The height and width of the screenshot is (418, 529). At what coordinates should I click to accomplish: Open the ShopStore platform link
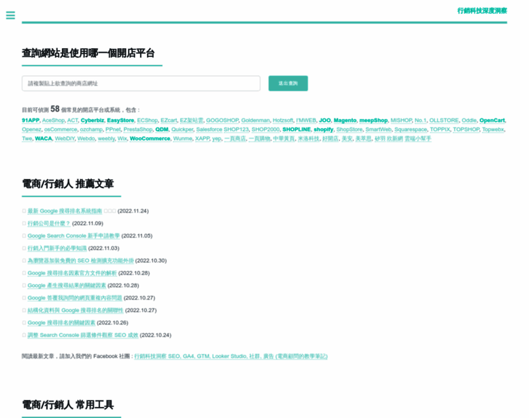pos(349,130)
